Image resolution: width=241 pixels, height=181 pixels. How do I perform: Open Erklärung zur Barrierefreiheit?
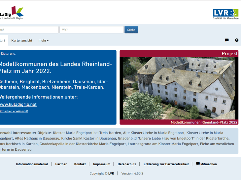click(x=166, y=164)
